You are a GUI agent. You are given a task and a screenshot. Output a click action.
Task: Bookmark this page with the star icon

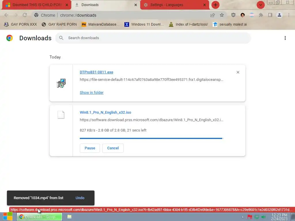pyautogui.click(x=222, y=15)
